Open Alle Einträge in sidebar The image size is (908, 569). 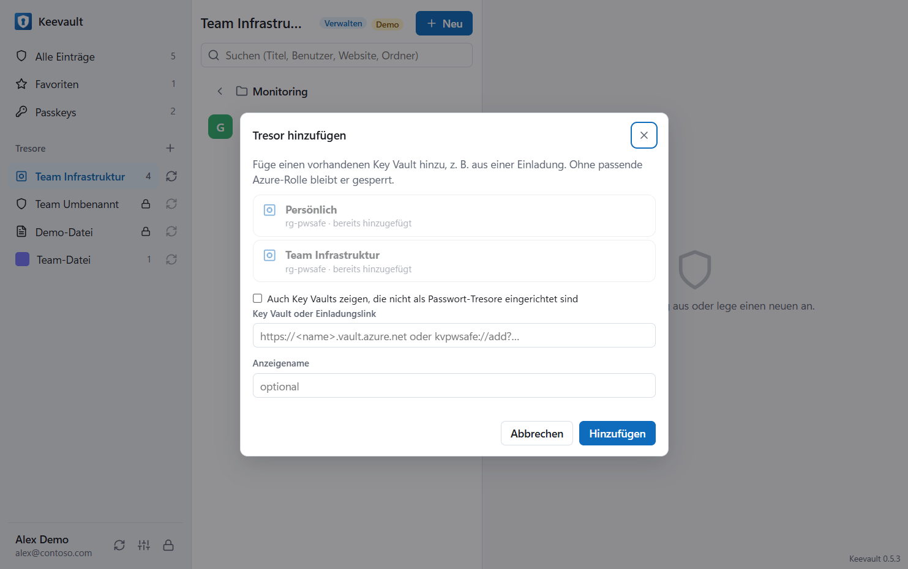point(96,56)
